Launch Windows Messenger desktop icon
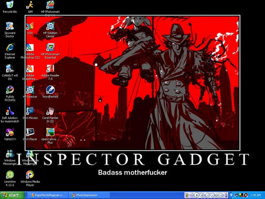This screenshot has width=265, height=199. 10,157
